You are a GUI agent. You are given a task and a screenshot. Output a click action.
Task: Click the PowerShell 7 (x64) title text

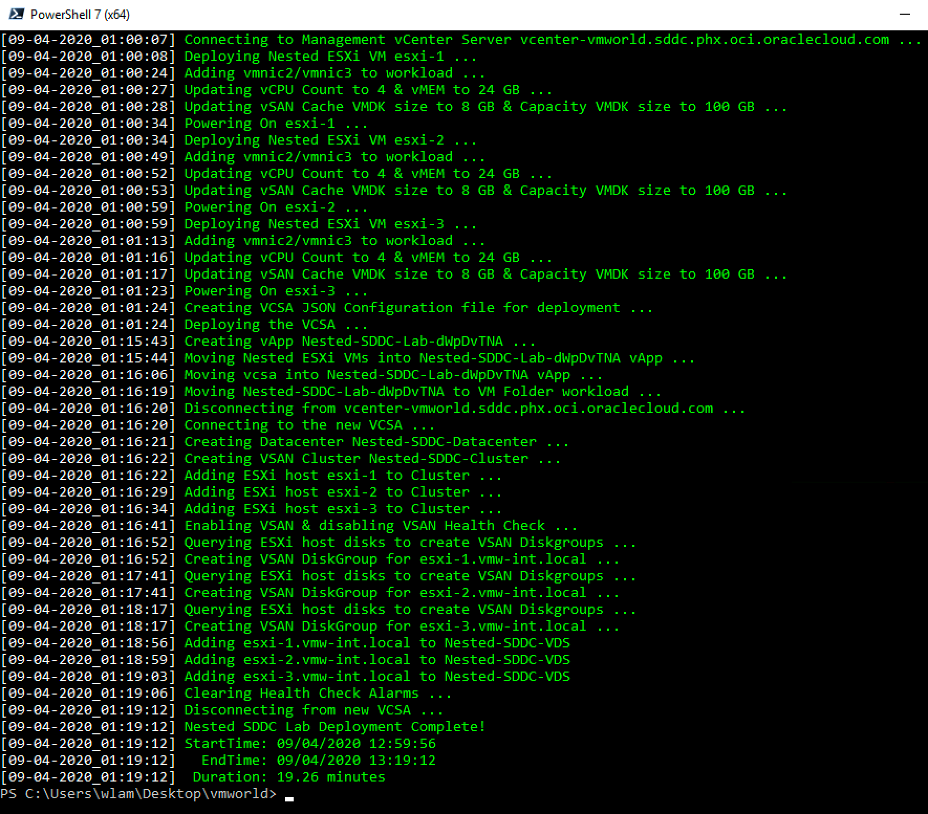click(x=80, y=14)
